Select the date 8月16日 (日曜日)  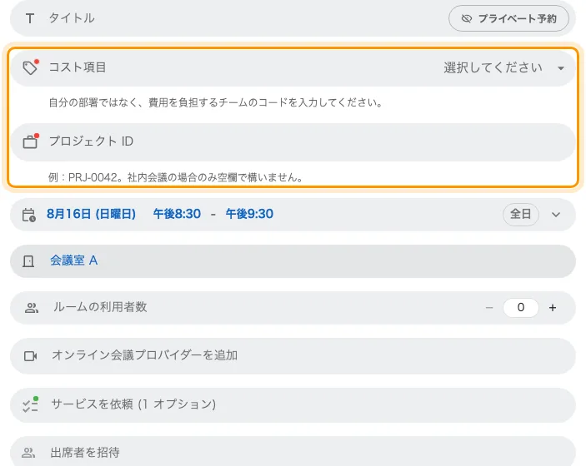coord(91,214)
